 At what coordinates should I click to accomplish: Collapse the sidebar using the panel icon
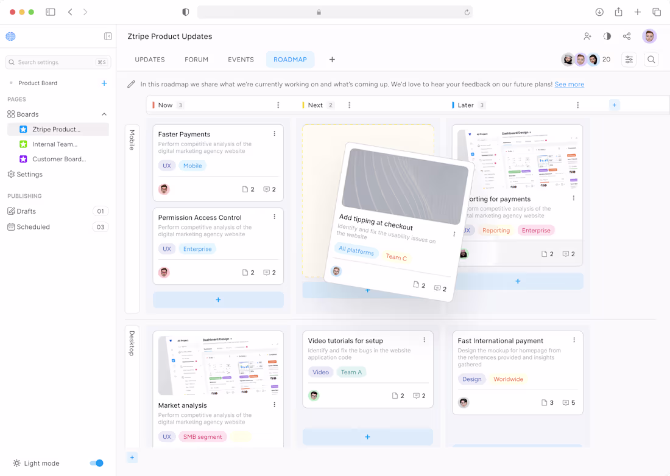[108, 37]
